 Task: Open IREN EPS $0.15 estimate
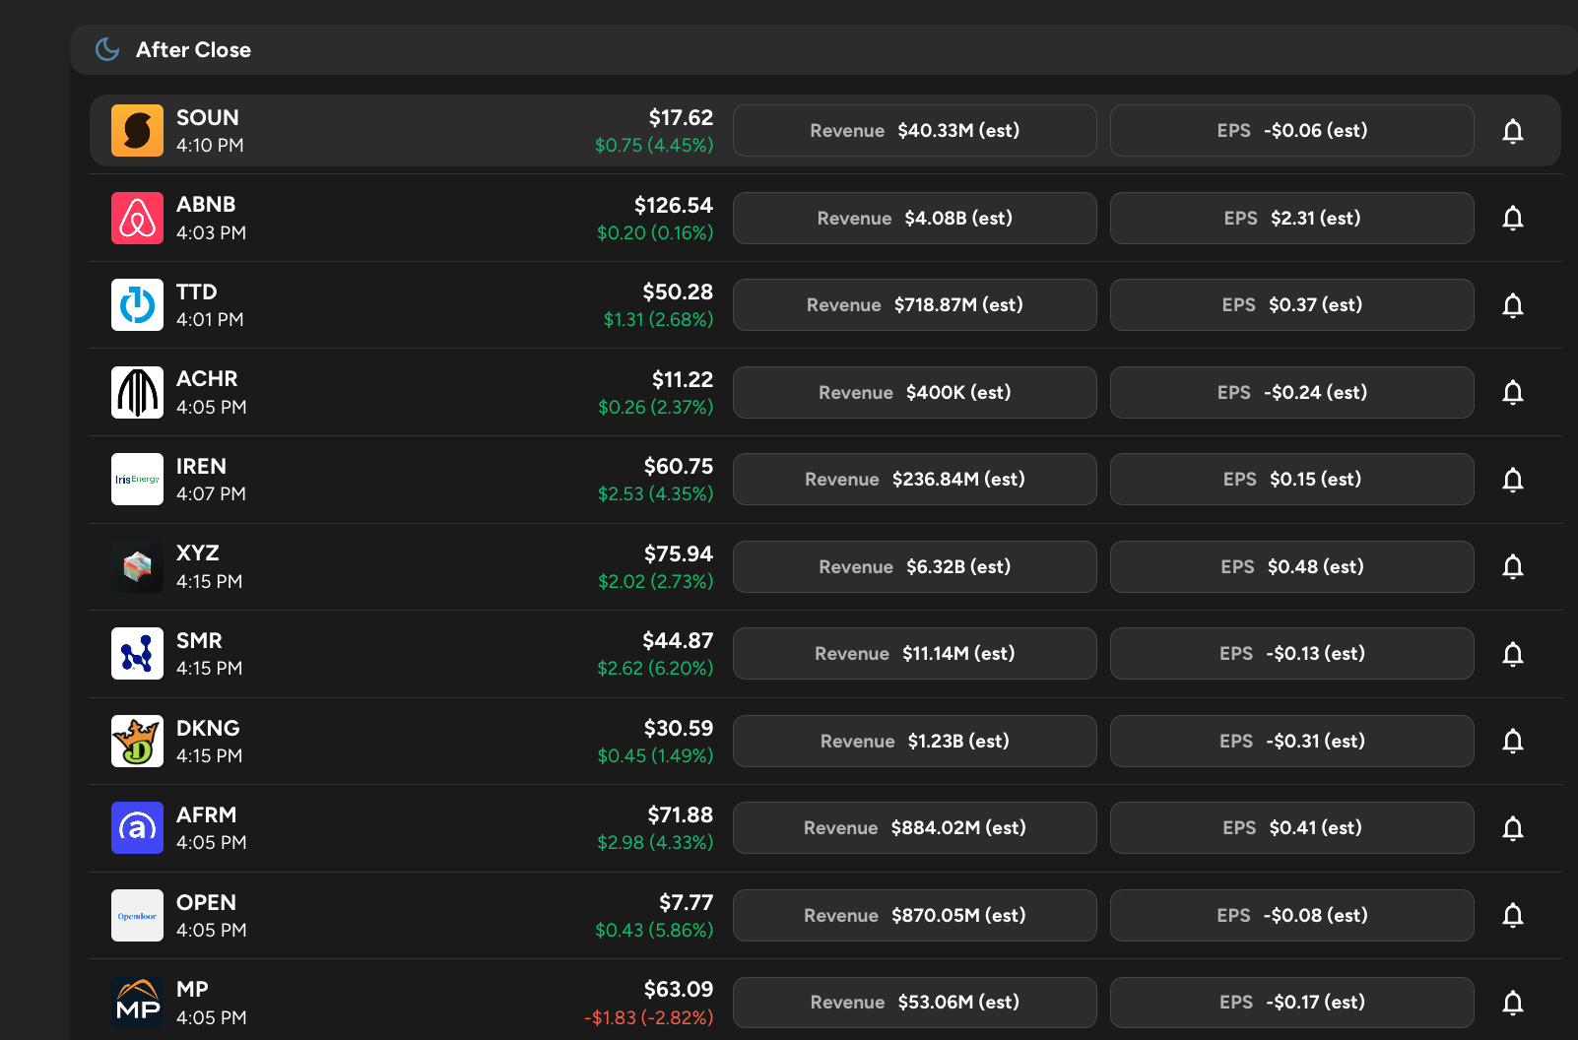click(1292, 480)
